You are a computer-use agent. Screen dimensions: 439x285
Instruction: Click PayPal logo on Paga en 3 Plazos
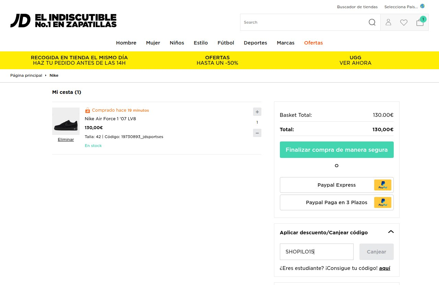point(383,202)
